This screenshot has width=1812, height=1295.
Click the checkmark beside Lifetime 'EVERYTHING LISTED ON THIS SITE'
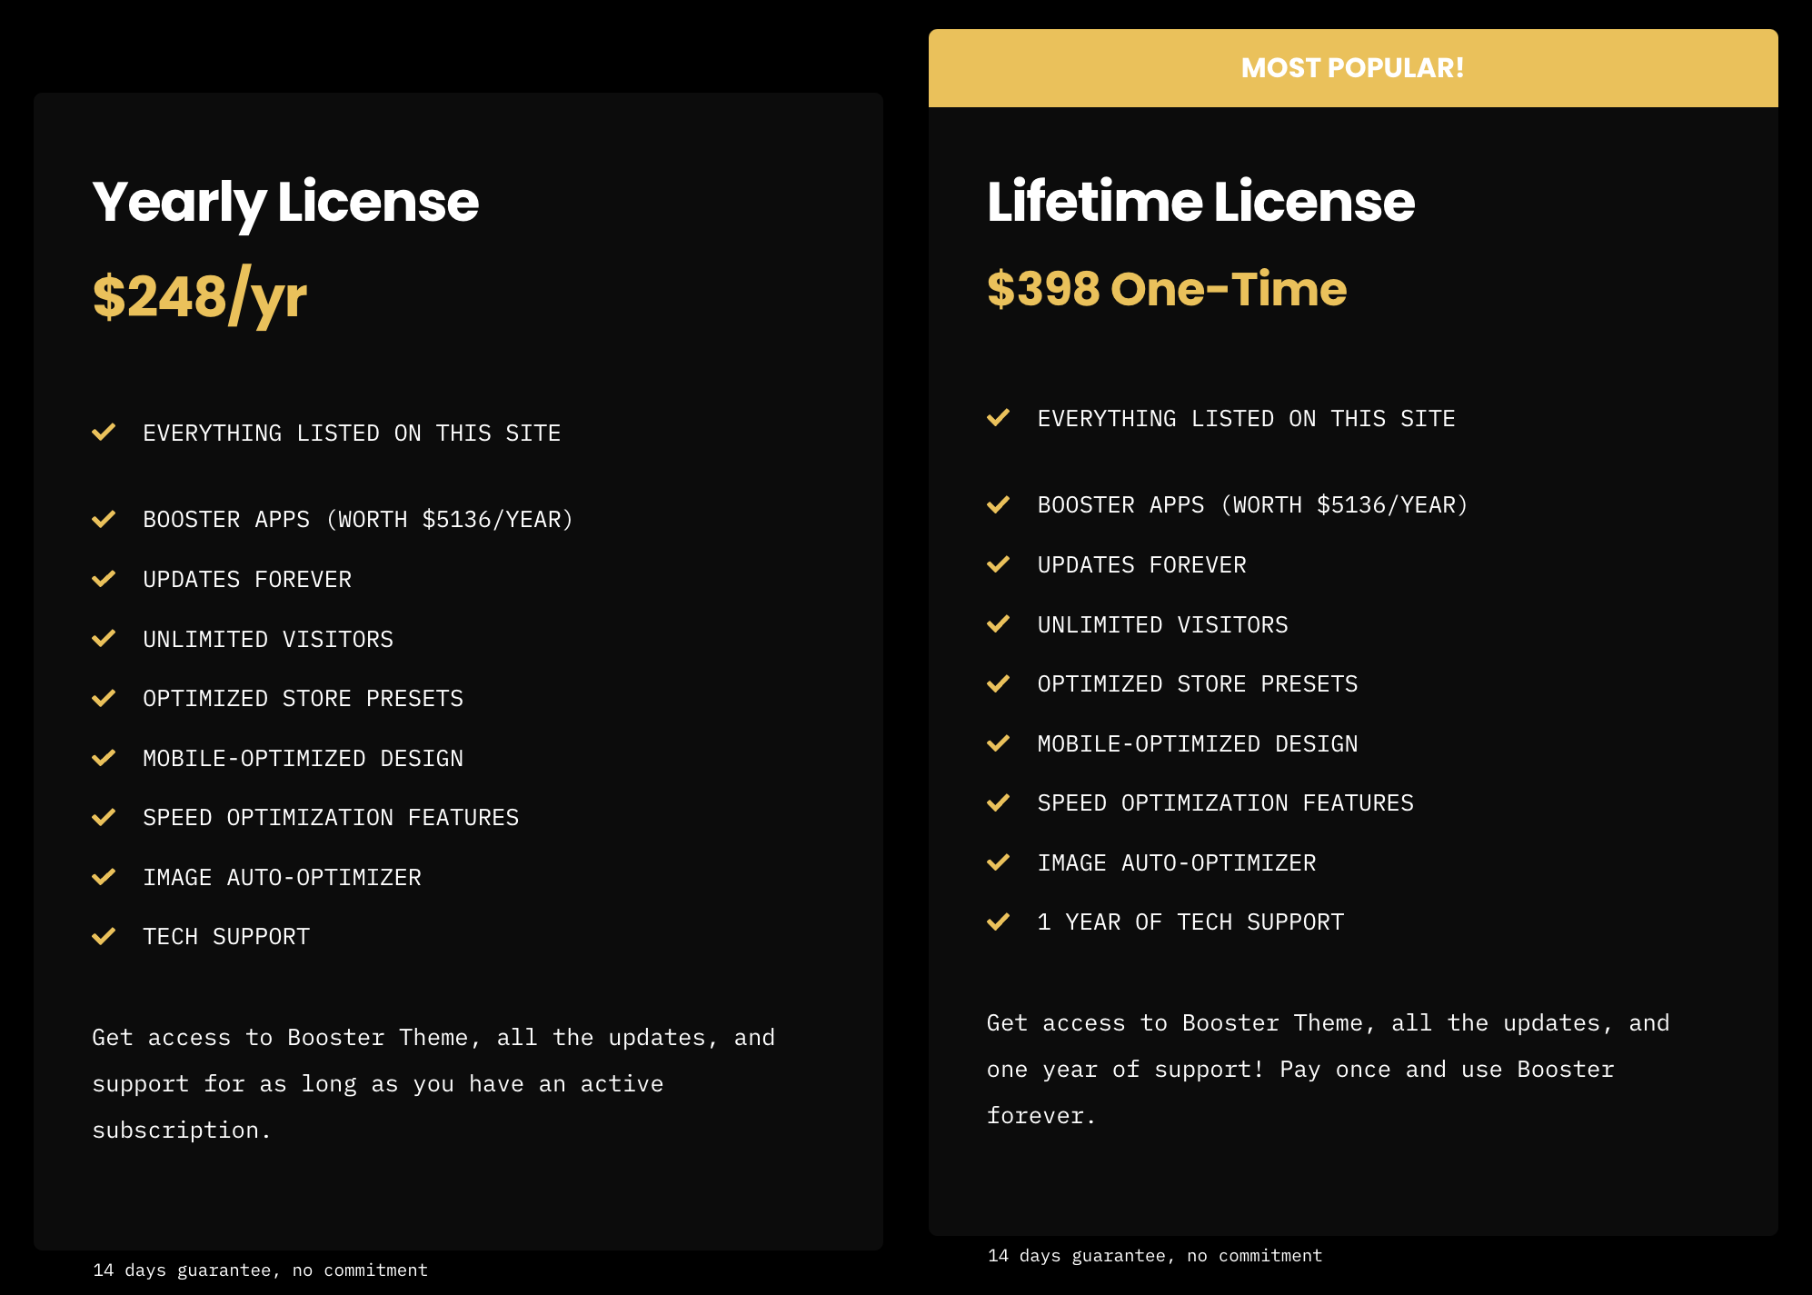999,417
